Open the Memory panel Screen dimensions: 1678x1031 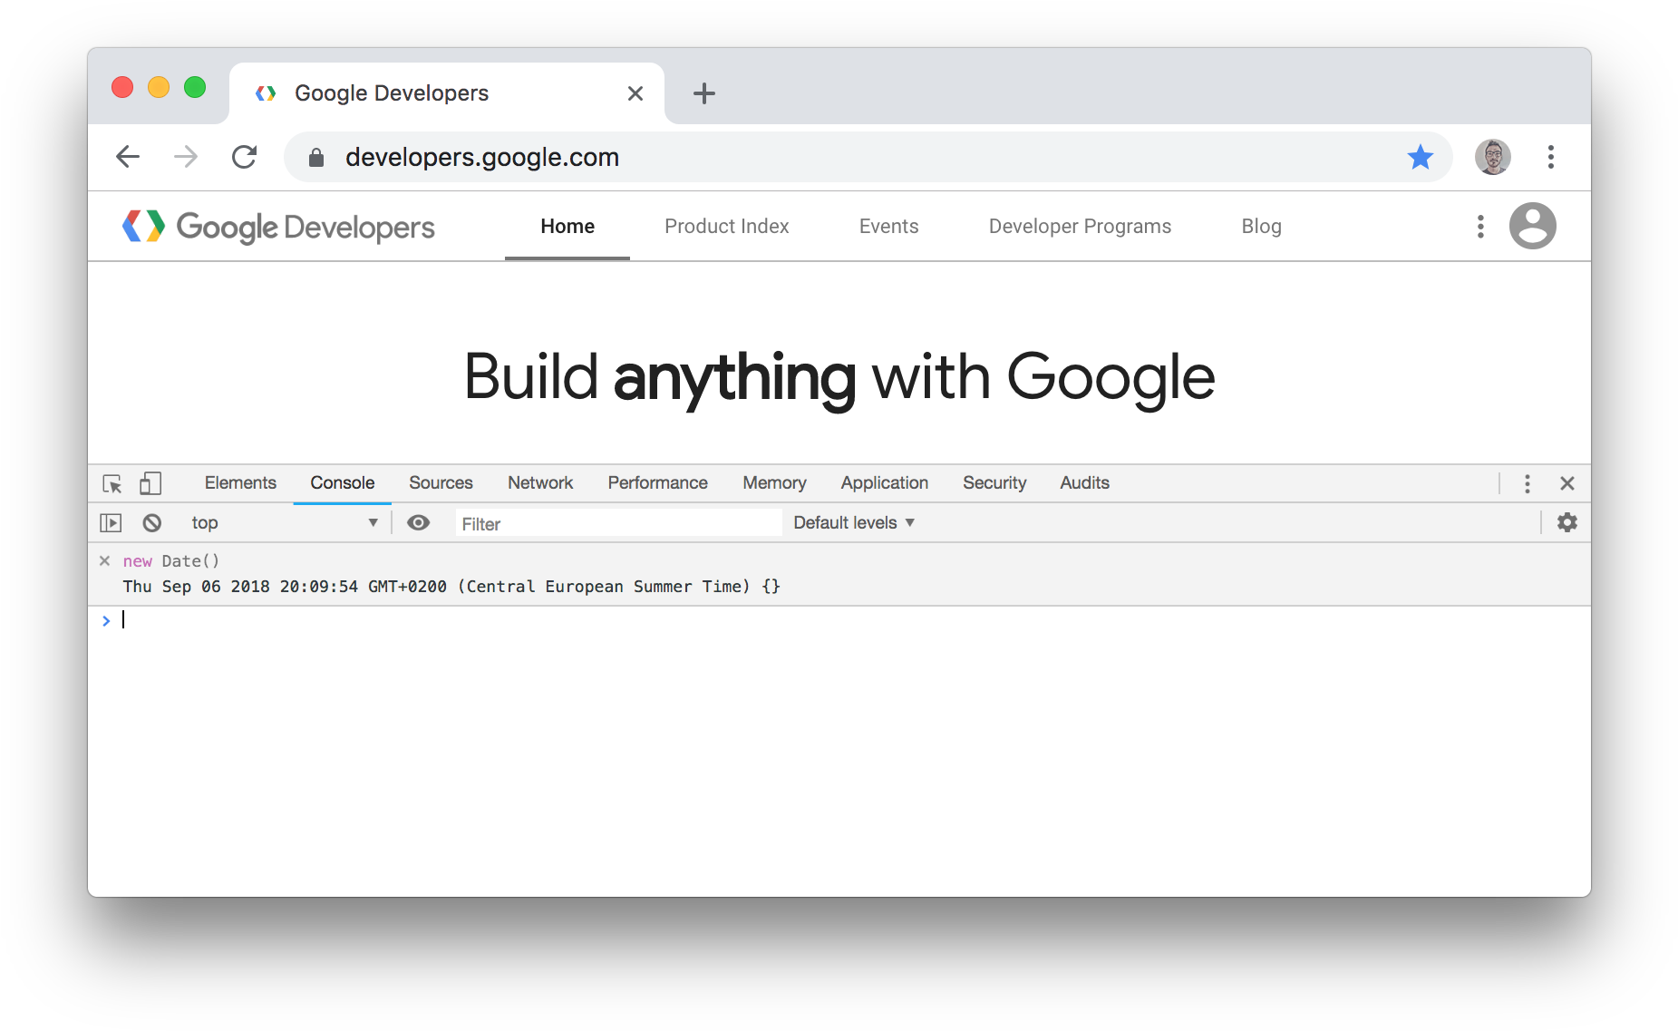click(774, 483)
